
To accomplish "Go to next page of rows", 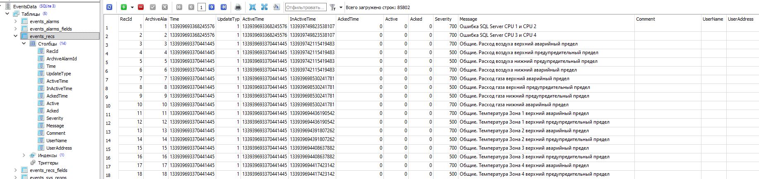I will coord(212,7).
